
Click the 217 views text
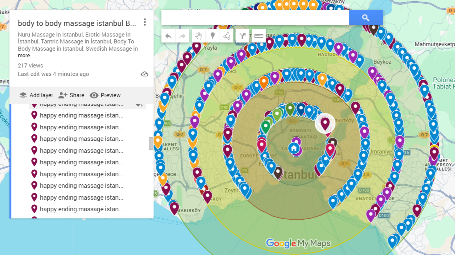[x=30, y=66]
